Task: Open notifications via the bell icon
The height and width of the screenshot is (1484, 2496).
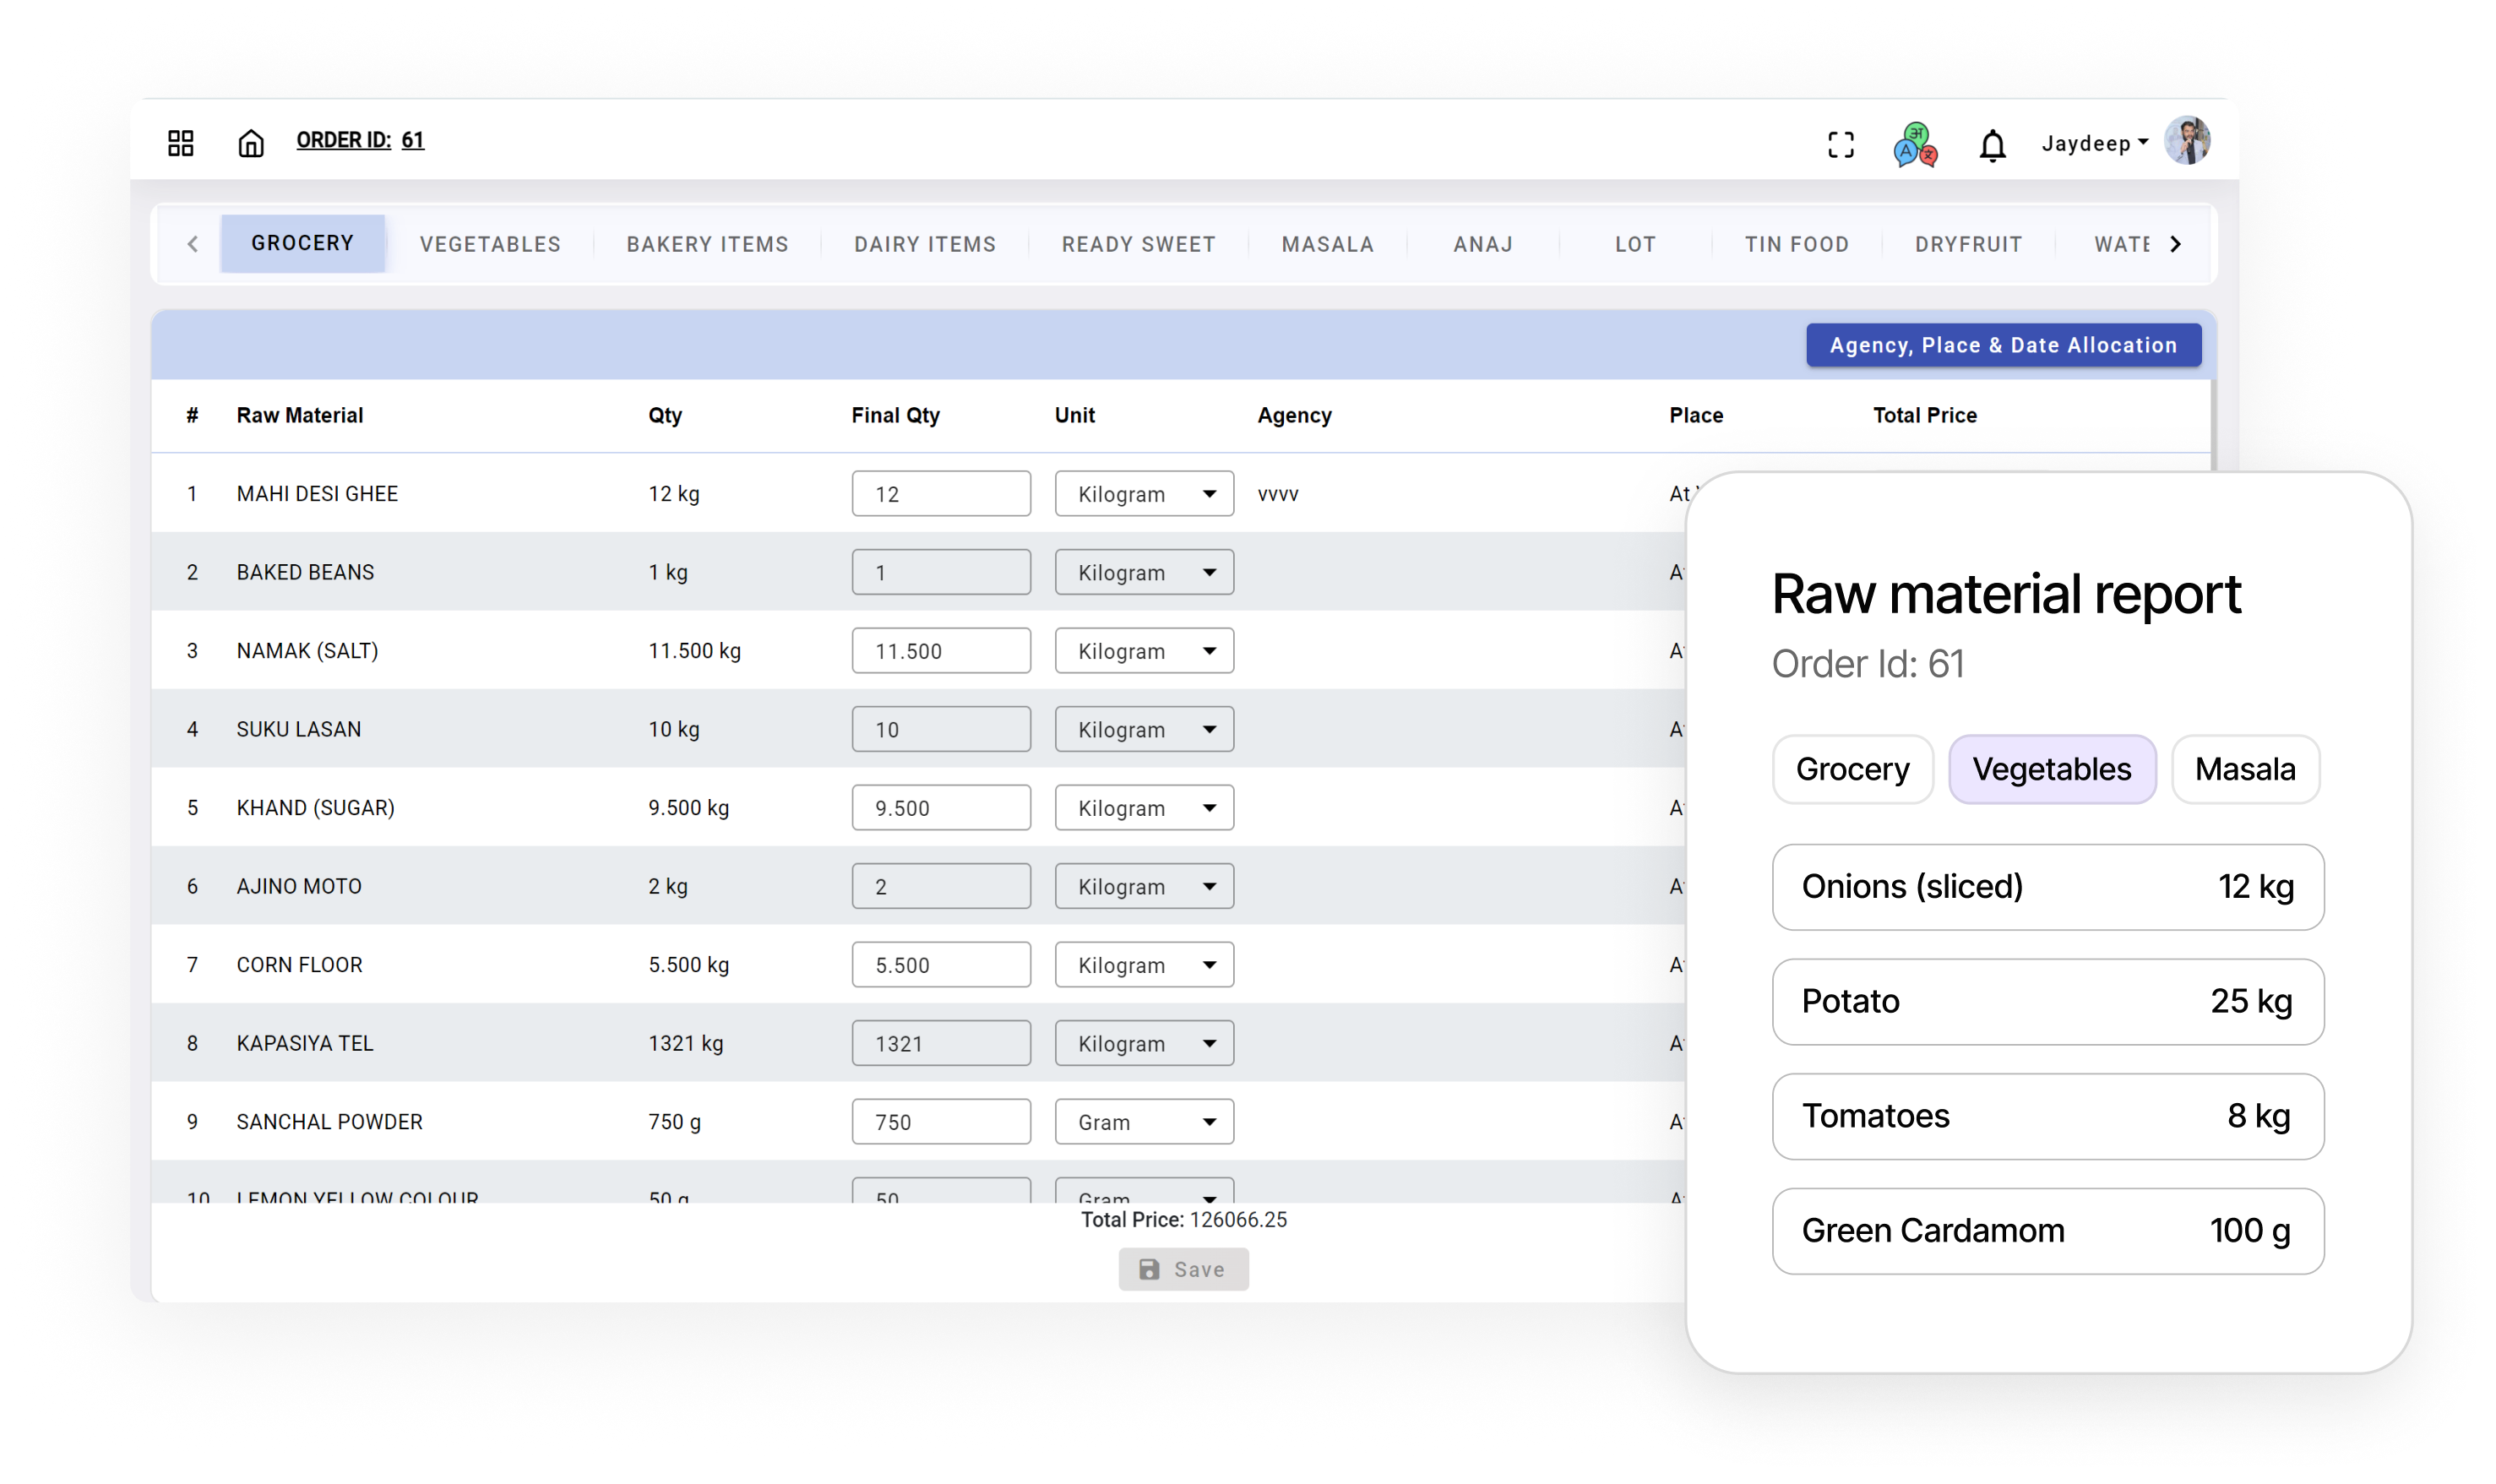Action: (1992, 145)
